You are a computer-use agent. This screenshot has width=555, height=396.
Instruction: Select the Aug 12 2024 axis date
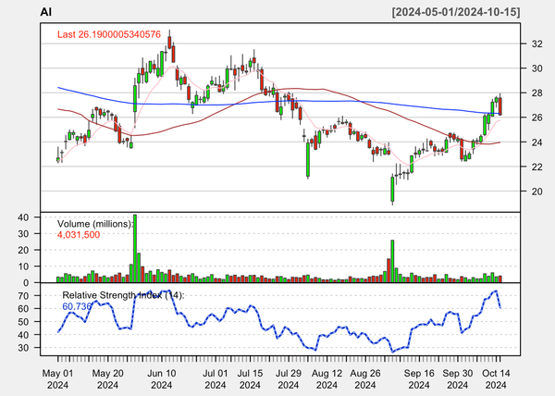coord(327,377)
